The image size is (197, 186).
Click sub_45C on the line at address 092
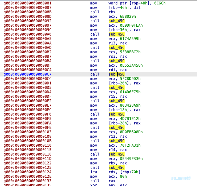click(x=117, y=21)
